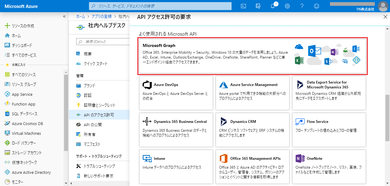The width and height of the screenshot is (390, 186).
Task: Click the Function App icon in sidebar
Action: point(7,104)
